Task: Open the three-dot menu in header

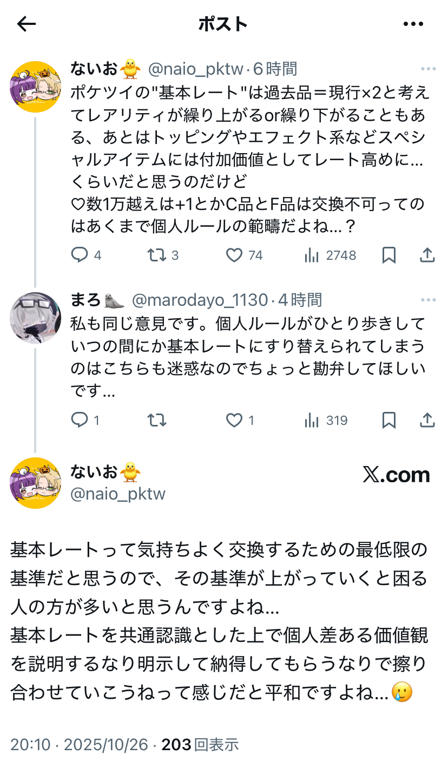Action: coord(413,24)
